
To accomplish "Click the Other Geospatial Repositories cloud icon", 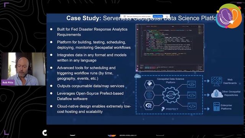I will click(x=217, y=94).
